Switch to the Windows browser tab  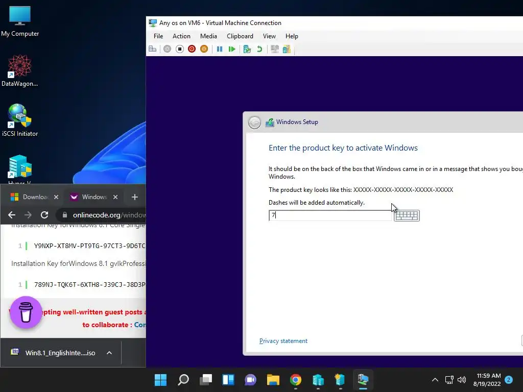(89, 197)
